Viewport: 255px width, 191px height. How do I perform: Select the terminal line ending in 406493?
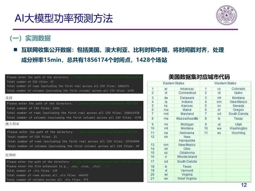[x=47, y=175]
